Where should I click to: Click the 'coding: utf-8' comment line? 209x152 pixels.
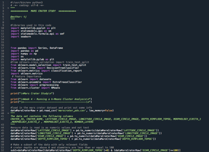(27, 5)
